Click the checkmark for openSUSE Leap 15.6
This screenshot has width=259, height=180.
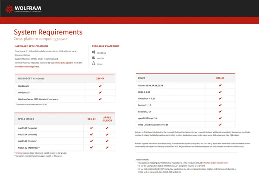pos(220,118)
